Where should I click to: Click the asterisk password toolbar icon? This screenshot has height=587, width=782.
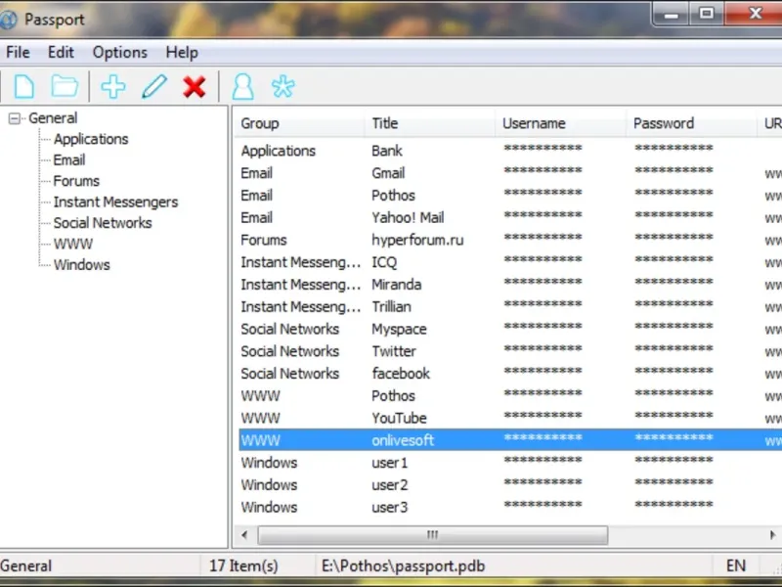[x=282, y=87]
